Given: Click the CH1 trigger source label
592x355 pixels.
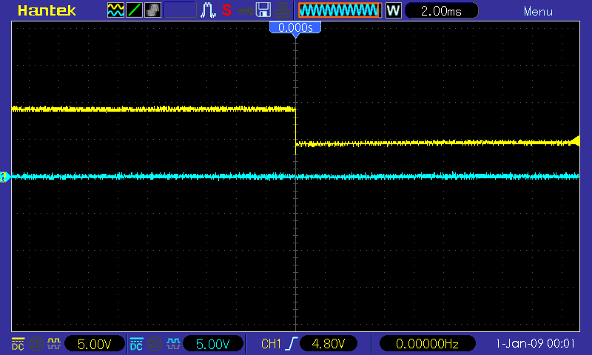Looking at the screenshot, I should coord(271,344).
